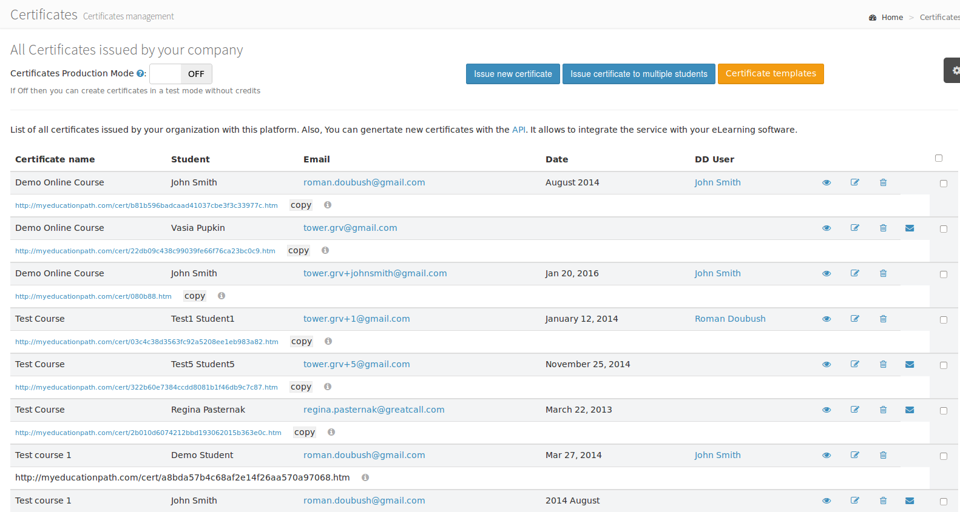The height and width of the screenshot is (512, 960).
Task: Tick checkbox for Regina Pasternak's certificate
Action: click(943, 411)
